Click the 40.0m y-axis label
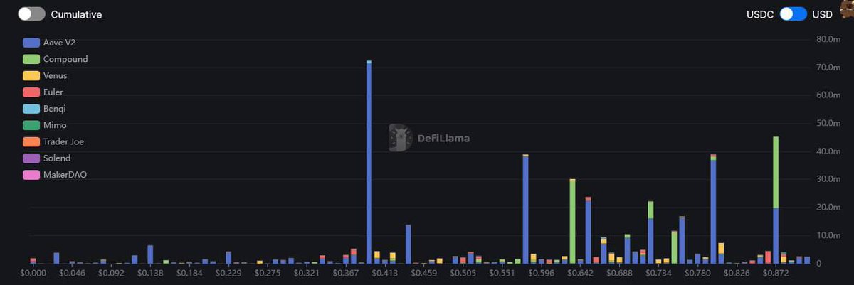Image resolution: width=854 pixels, height=285 pixels. [828, 151]
